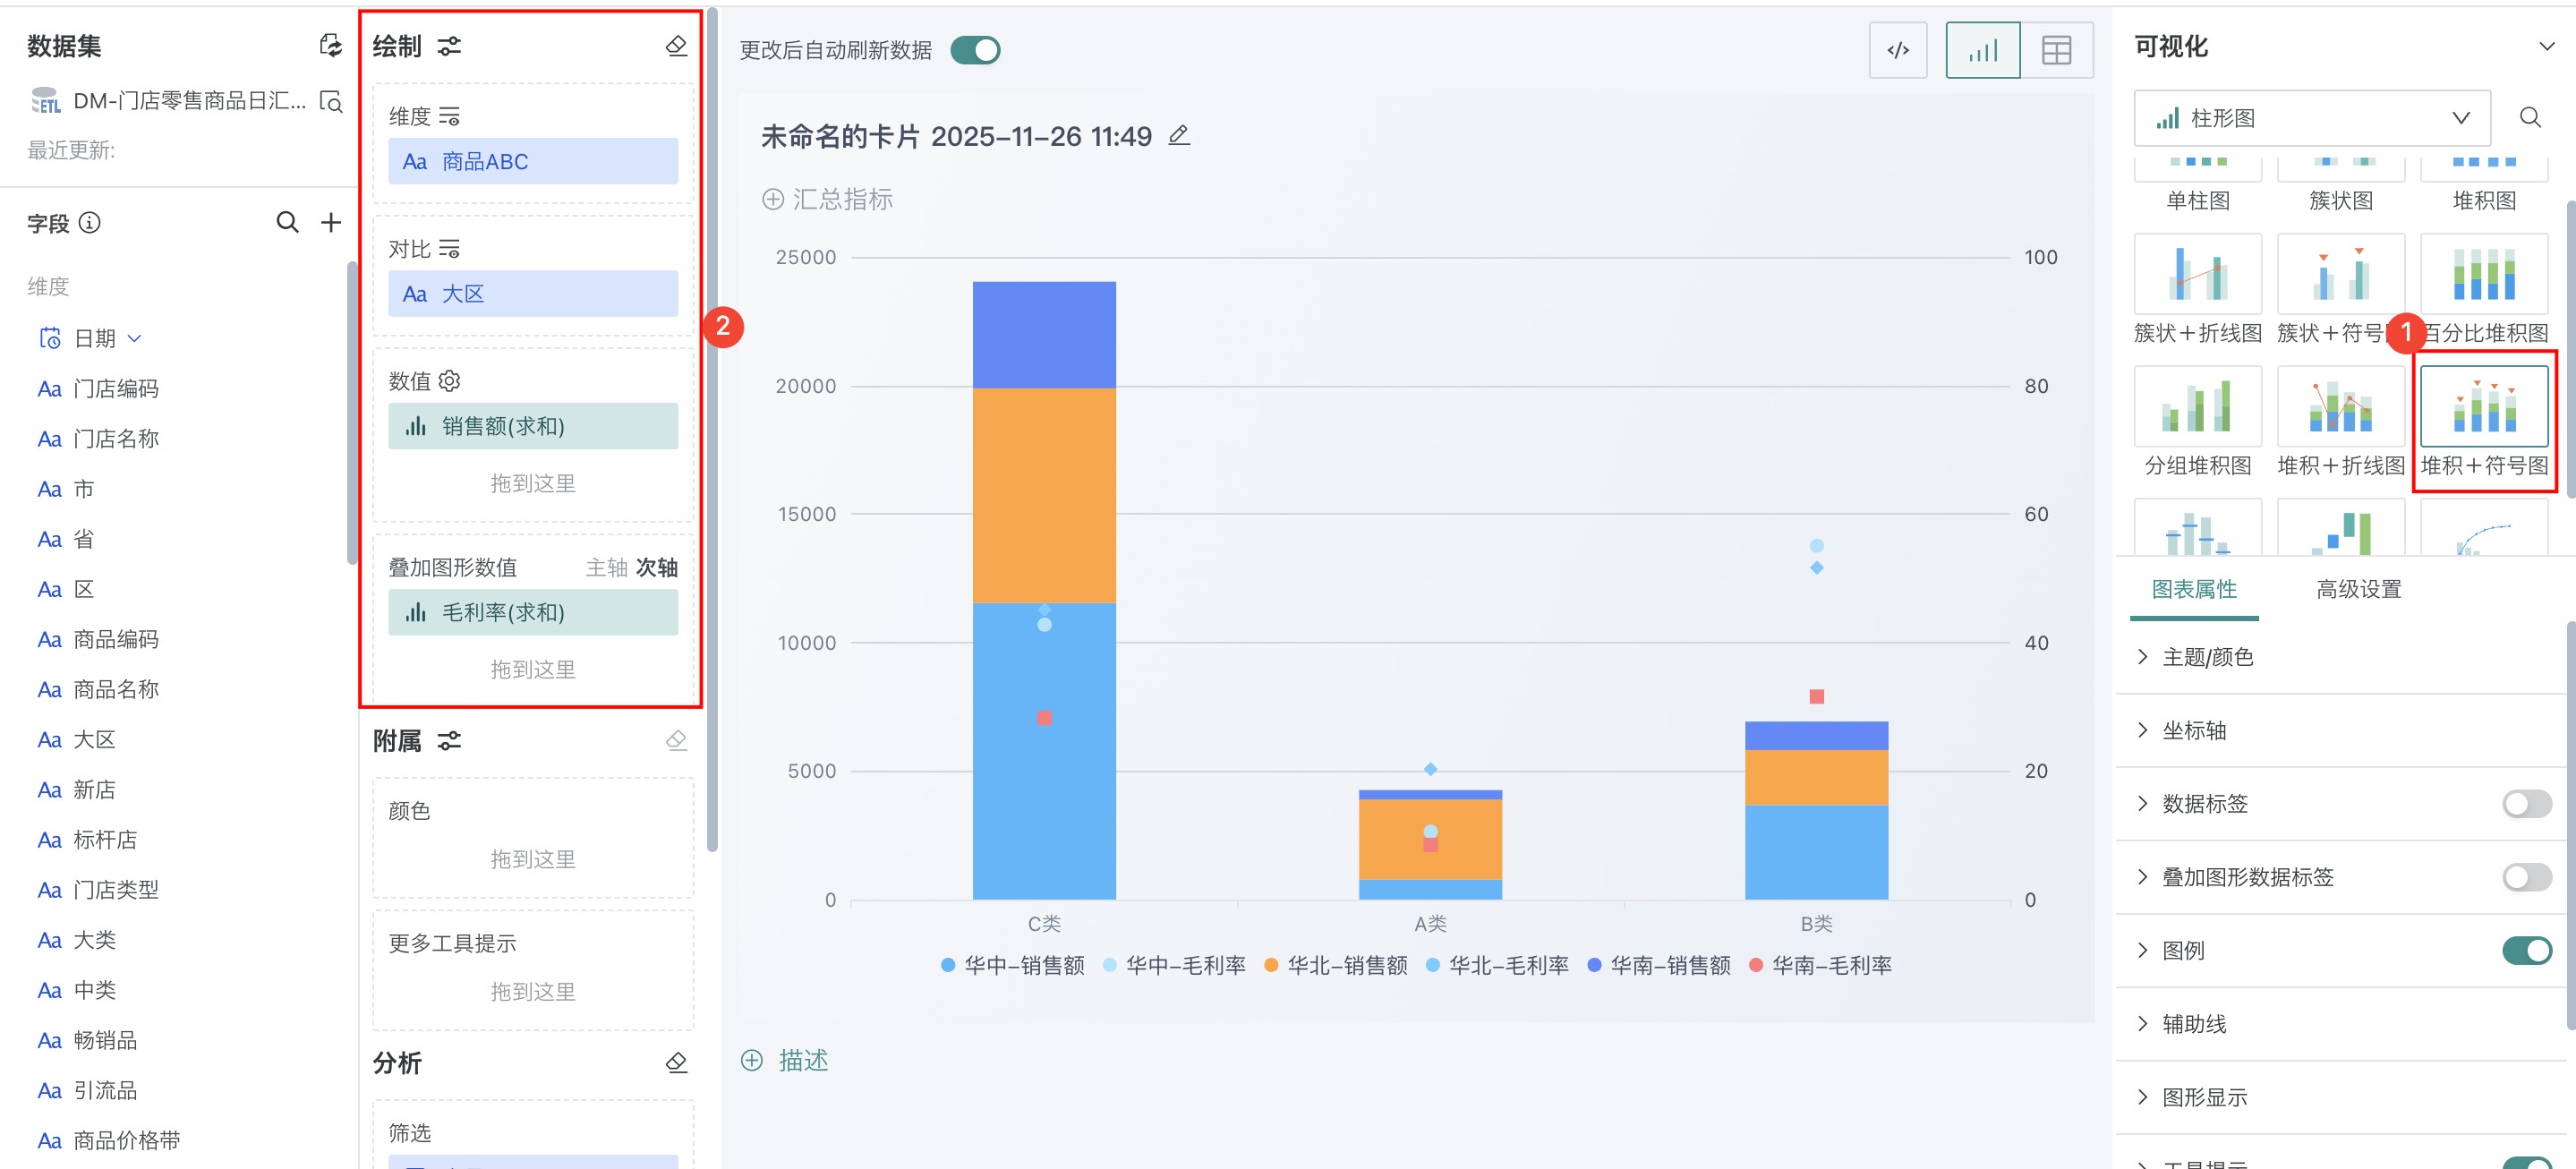
Task: Click the dataset refresh icon
Action: [x=330, y=46]
